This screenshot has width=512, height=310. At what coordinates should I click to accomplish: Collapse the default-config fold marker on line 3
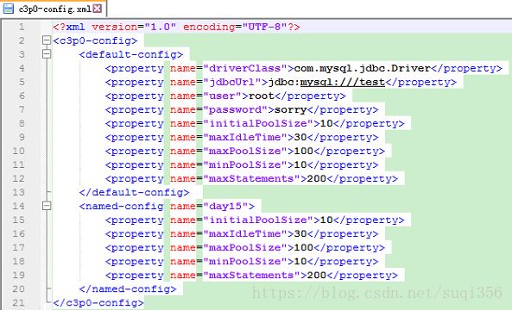pyautogui.click(x=47, y=54)
